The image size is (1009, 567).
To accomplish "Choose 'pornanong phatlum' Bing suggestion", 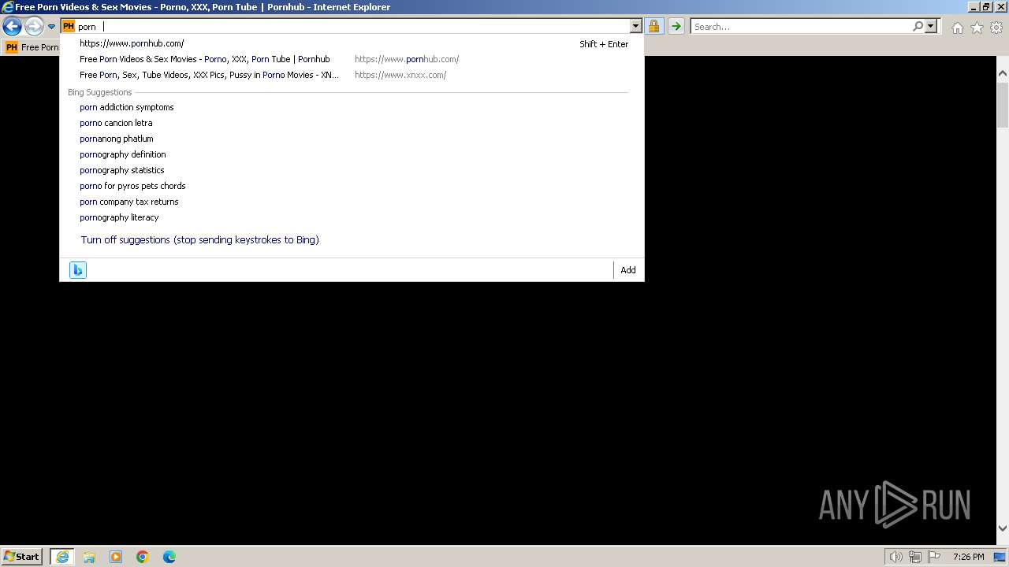I will coord(352,139).
